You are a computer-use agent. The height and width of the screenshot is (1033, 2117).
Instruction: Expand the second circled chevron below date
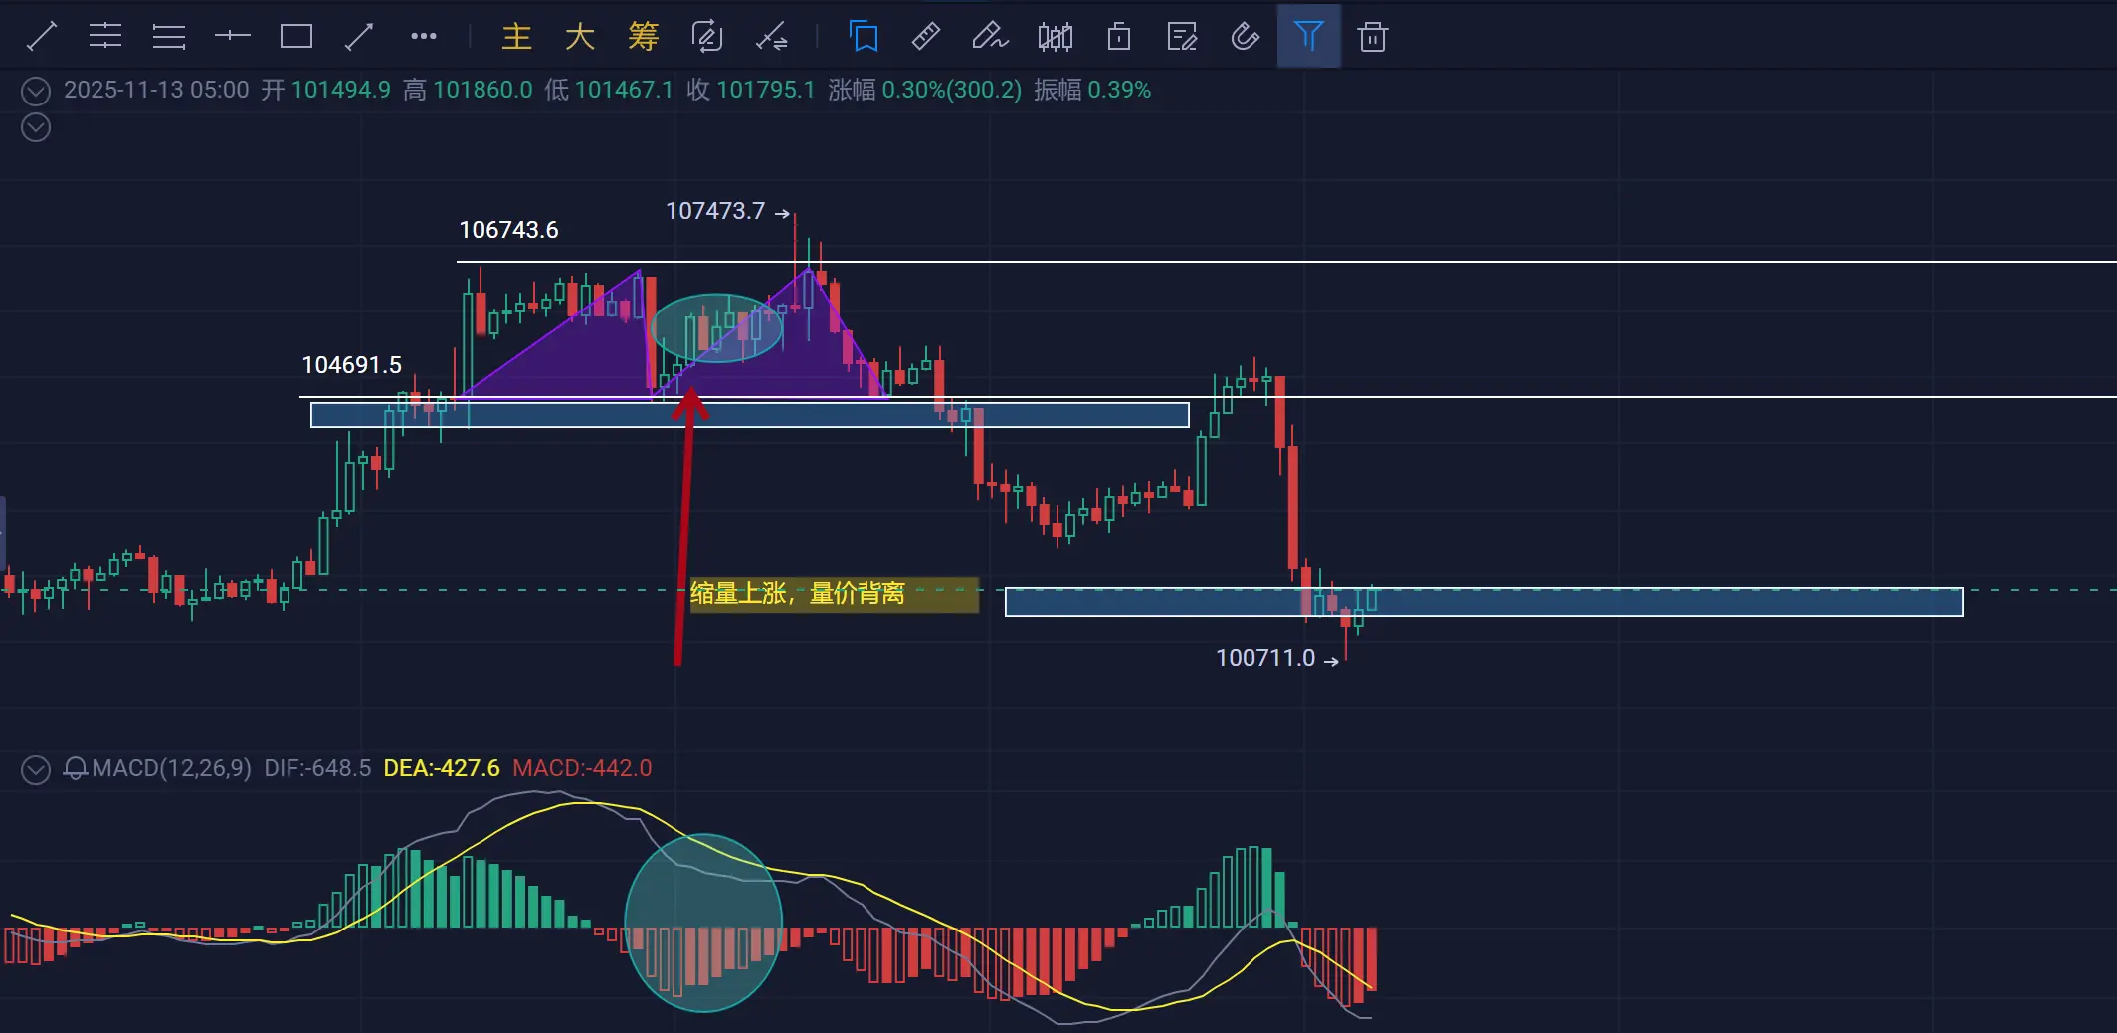coord(36,127)
